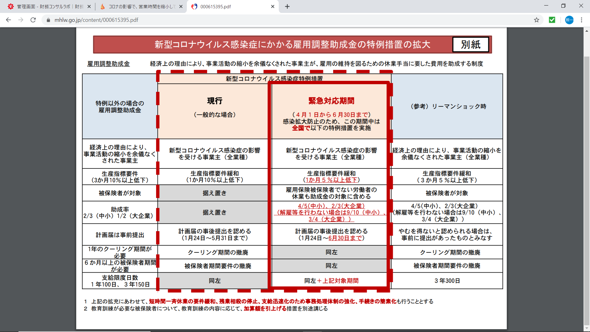Click 支給限度日数 1年100日 cell
This screenshot has height=332, width=590.
120,281
